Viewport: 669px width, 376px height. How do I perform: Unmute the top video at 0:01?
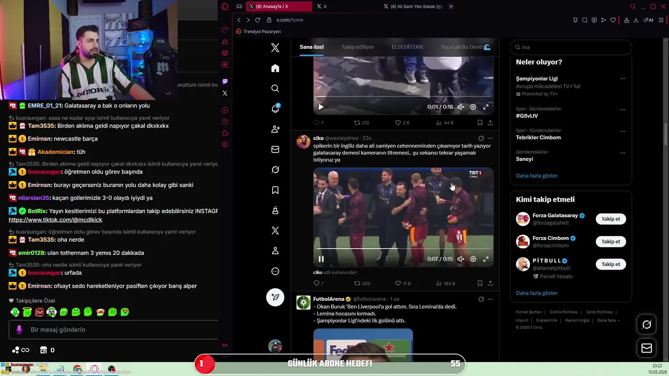(x=460, y=107)
